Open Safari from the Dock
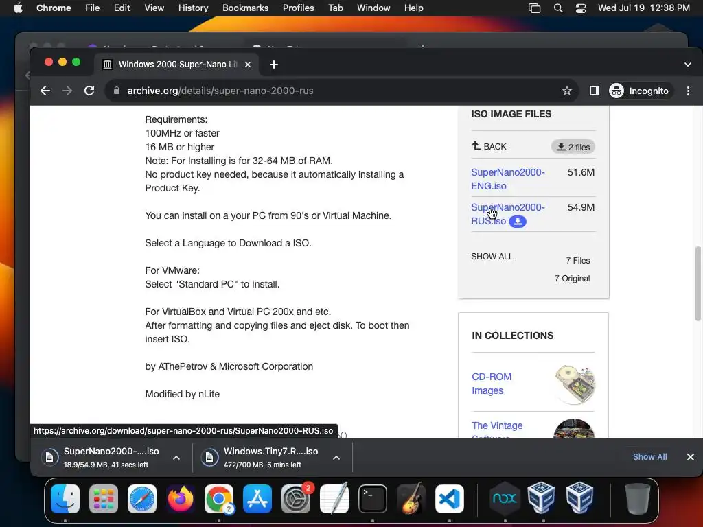The image size is (703, 527). (x=142, y=498)
